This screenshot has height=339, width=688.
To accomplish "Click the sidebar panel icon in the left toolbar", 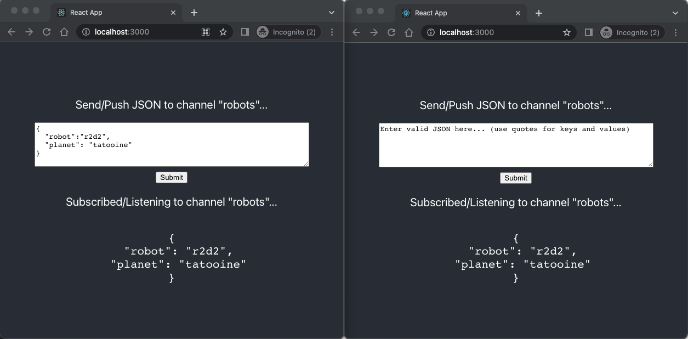I will (x=245, y=32).
